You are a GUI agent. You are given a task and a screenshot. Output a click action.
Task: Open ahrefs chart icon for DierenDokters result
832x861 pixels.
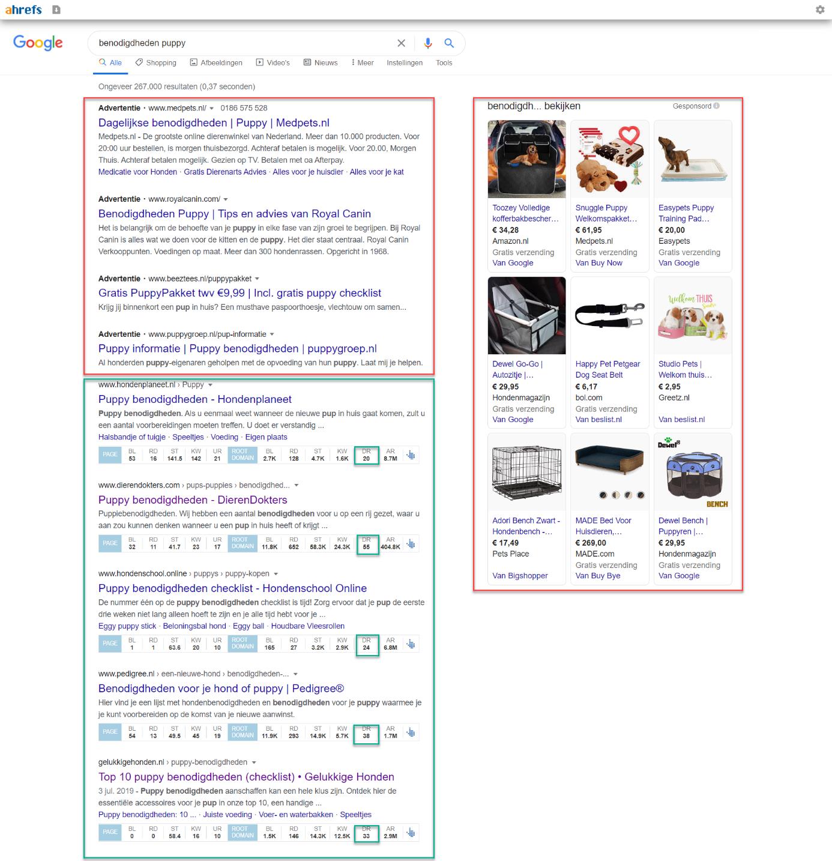(411, 544)
